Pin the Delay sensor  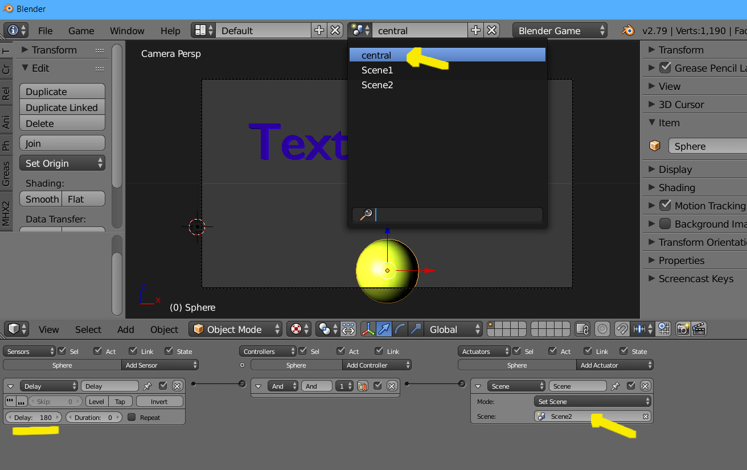tap(147, 386)
